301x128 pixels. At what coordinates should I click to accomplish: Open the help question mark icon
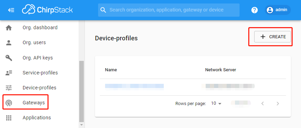coord(255,10)
